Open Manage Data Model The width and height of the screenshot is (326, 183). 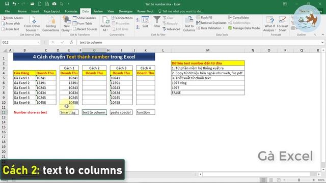(x=244, y=28)
